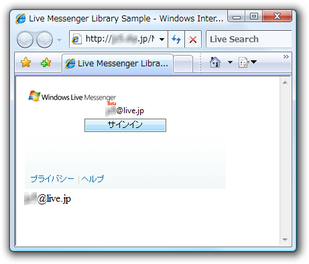This screenshot has height=264, width=309.
Task: Open the ヘルプ help link
Action: click(92, 179)
